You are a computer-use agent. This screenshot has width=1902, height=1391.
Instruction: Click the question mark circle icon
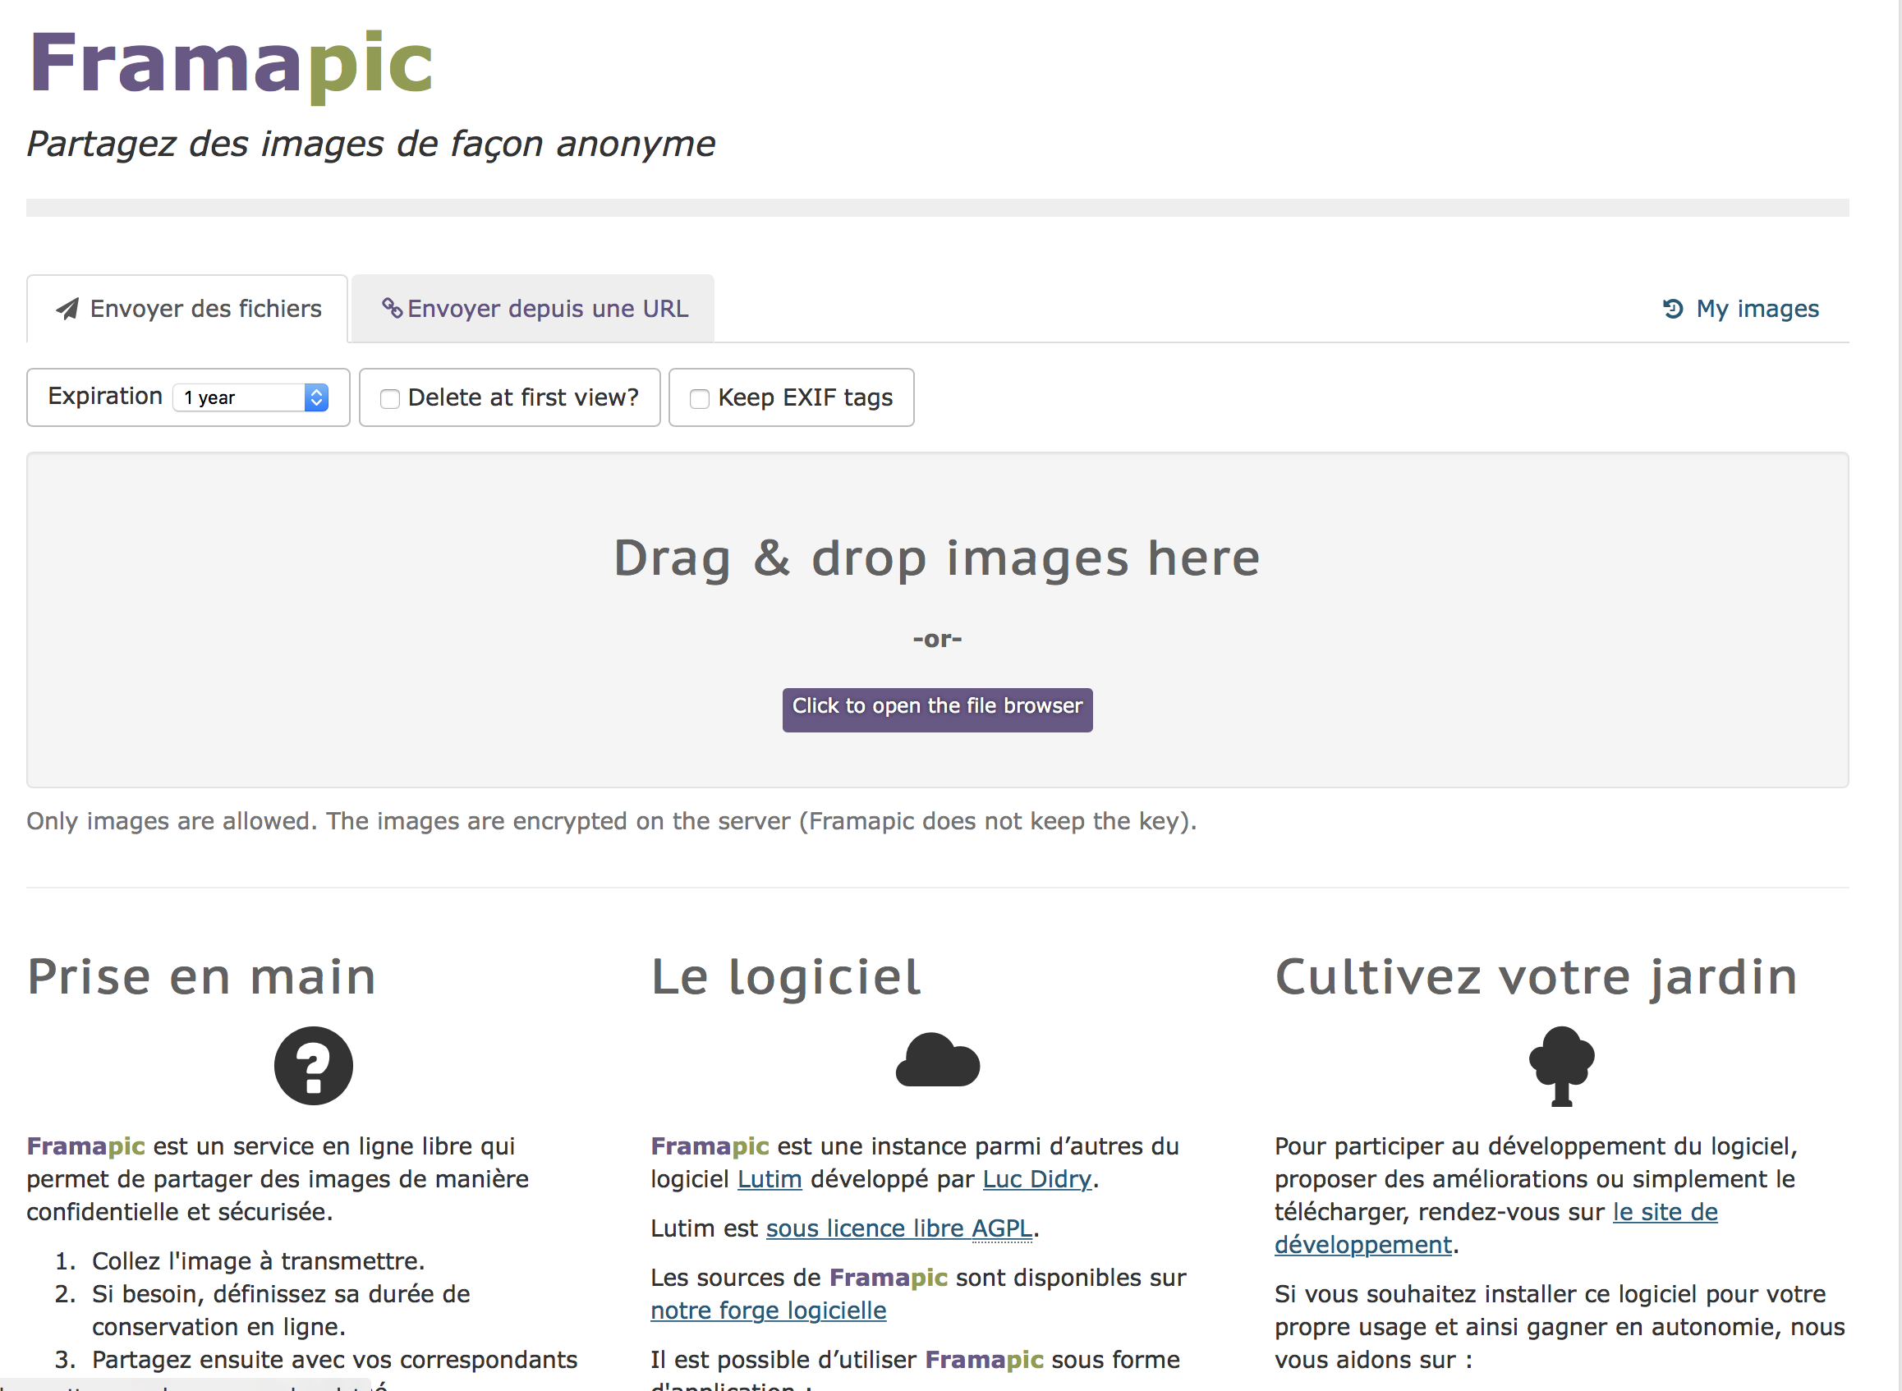tap(313, 1065)
